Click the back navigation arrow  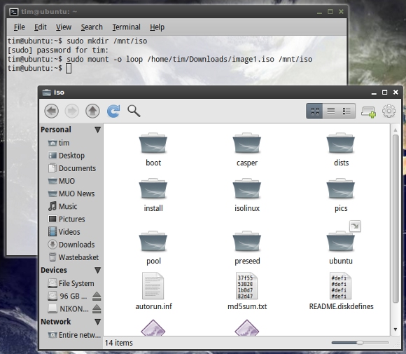point(51,111)
